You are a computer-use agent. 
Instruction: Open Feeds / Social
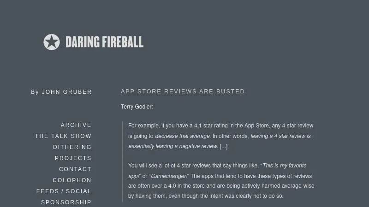[x=64, y=191]
